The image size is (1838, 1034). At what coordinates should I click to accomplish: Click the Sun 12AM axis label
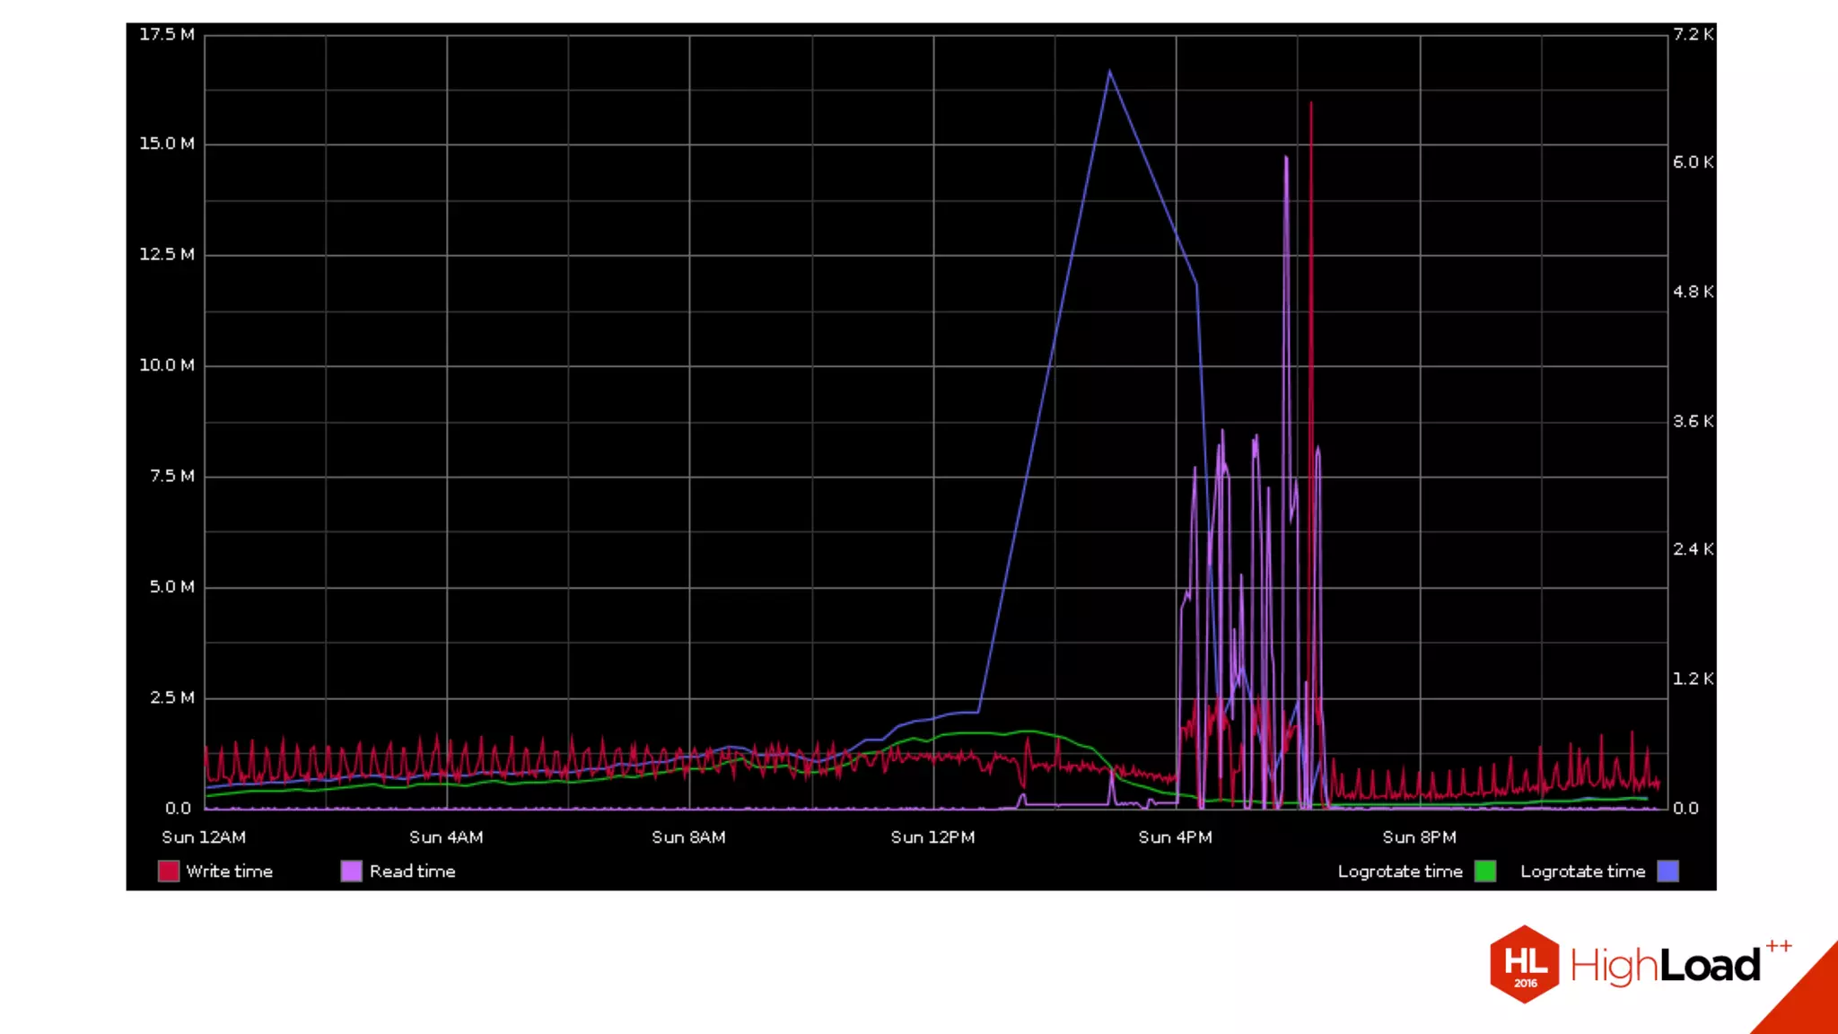coord(204,837)
